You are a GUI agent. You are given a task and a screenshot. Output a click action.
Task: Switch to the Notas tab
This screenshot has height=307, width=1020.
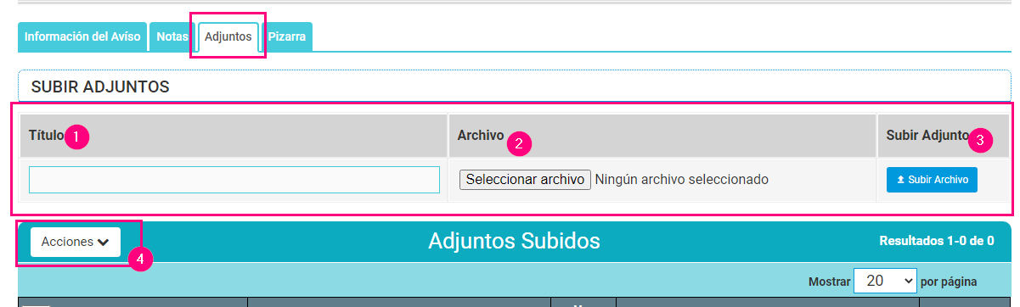(172, 37)
